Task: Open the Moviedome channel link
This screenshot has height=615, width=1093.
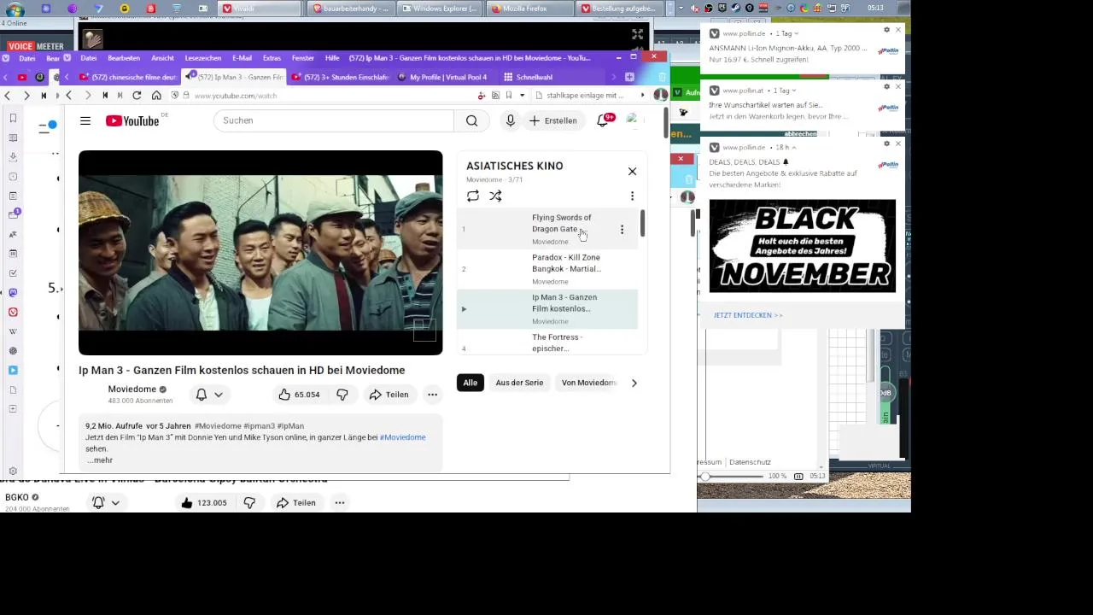Action: pyautogui.click(x=132, y=389)
